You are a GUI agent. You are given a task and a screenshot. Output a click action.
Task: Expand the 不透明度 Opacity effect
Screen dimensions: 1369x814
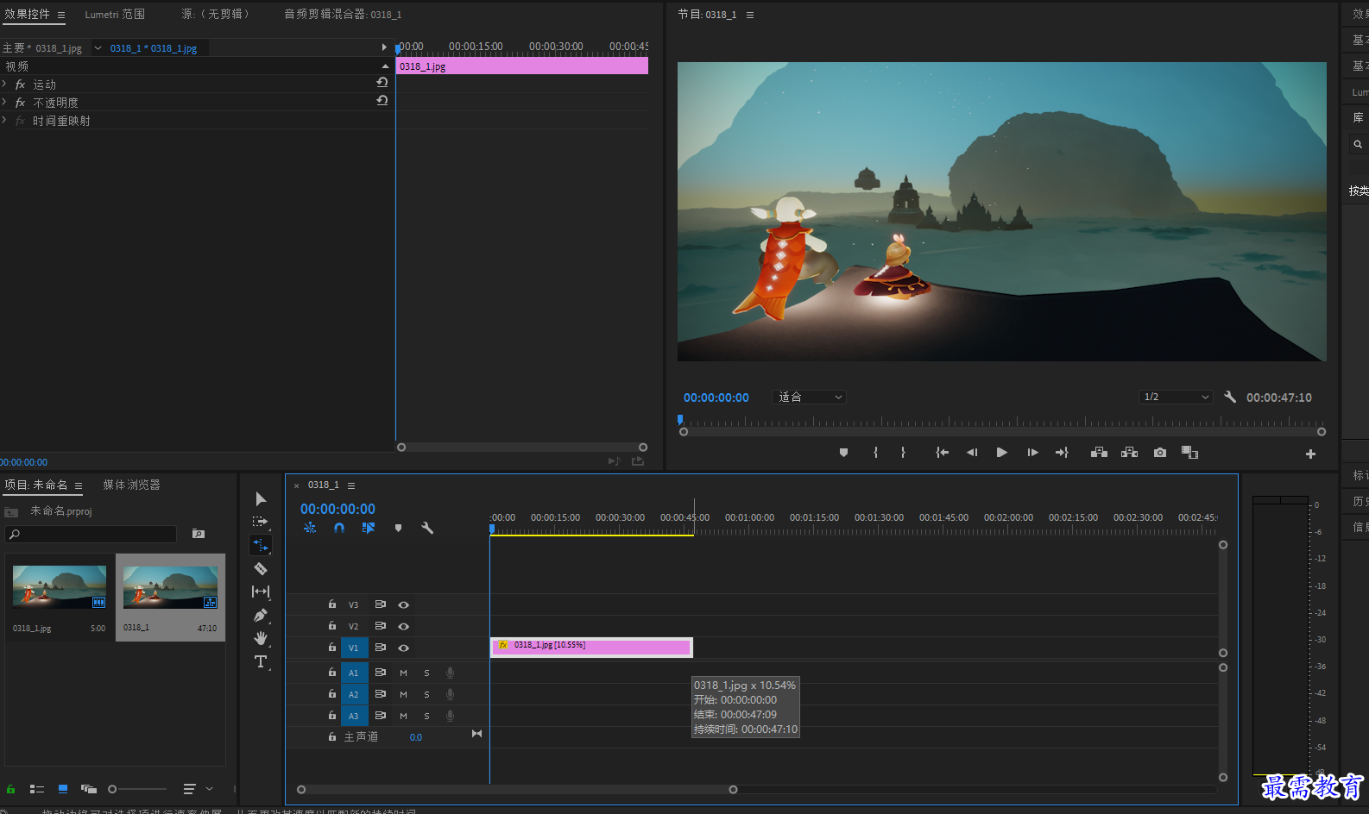pyautogui.click(x=4, y=102)
